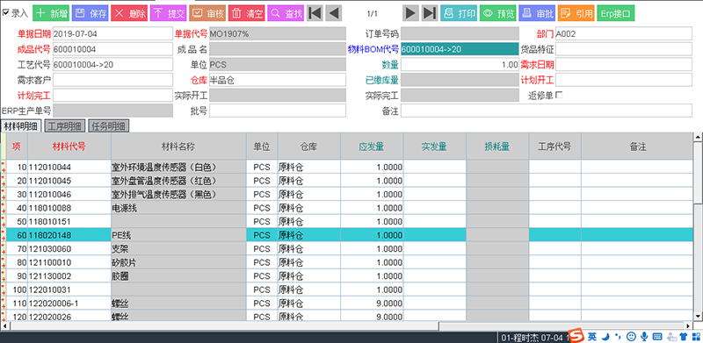Click the 保存 (save) toolbar button
This screenshot has width=703, height=343.
[91, 13]
